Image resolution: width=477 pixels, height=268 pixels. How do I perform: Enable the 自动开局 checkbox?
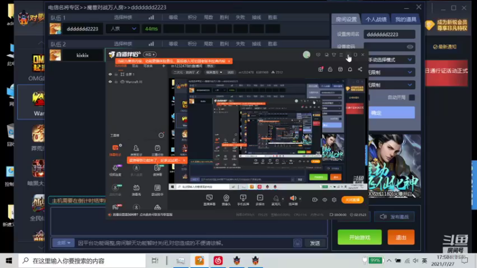pyautogui.click(x=411, y=98)
